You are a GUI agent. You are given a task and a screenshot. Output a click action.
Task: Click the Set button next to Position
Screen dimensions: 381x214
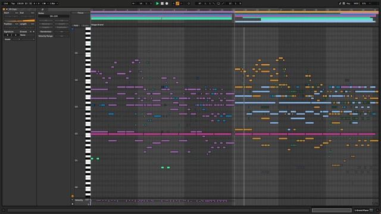pos(17,24)
